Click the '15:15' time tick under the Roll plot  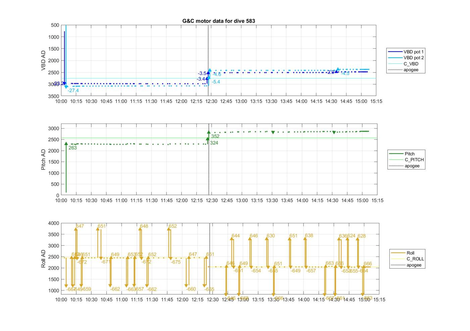coord(379,299)
